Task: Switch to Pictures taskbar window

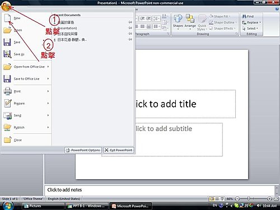Action: click(43, 206)
